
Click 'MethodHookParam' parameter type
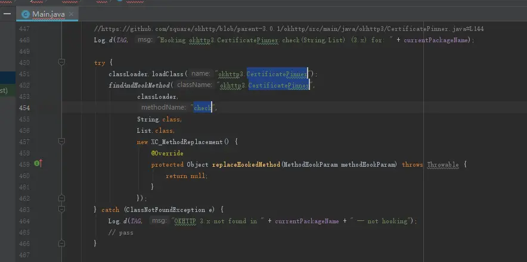tap(311, 164)
